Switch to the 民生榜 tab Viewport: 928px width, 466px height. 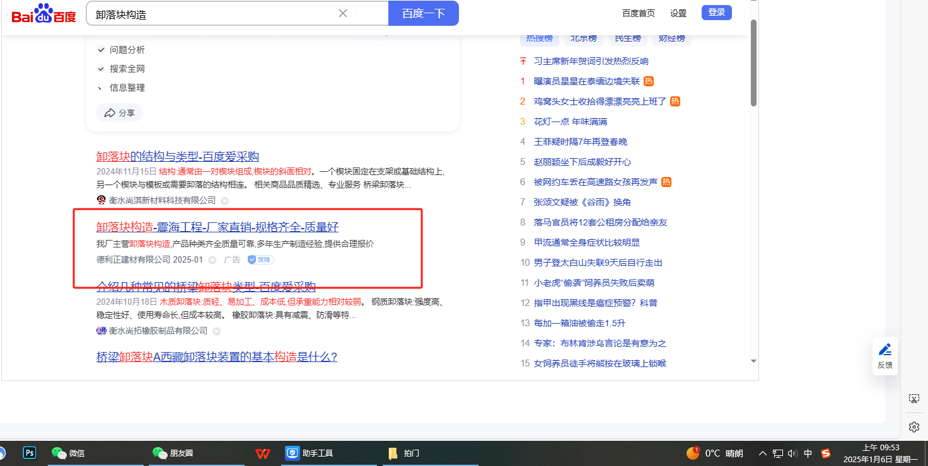pos(628,38)
